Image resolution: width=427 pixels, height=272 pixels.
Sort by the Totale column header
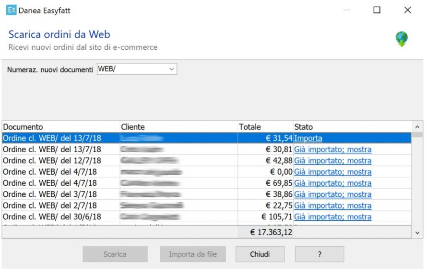coord(265,127)
